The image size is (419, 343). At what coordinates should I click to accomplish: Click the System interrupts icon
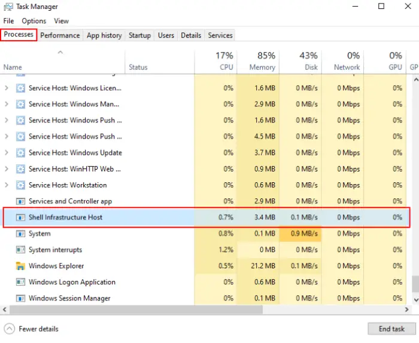pyautogui.click(x=20, y=250)
